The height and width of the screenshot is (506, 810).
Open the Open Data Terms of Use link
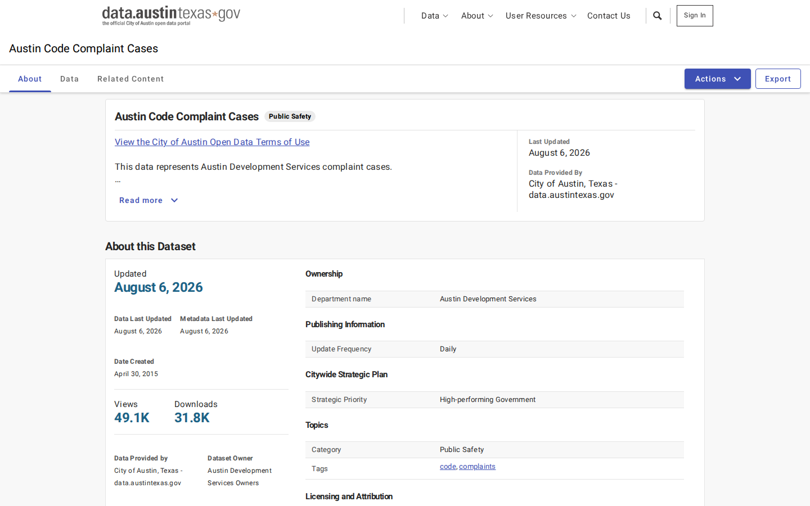tap(212, 142)
